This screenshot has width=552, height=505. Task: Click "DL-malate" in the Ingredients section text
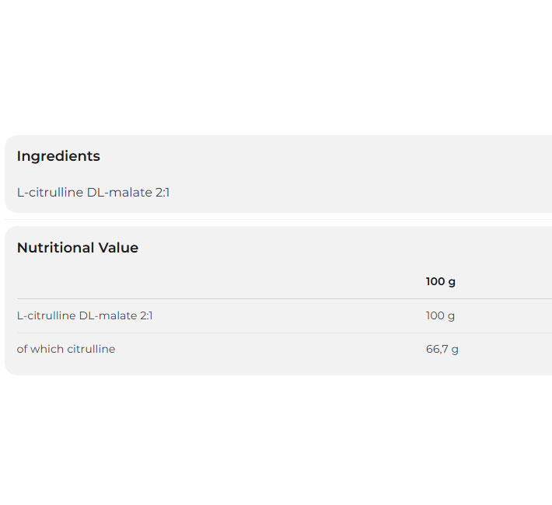[x=119, y=192]
